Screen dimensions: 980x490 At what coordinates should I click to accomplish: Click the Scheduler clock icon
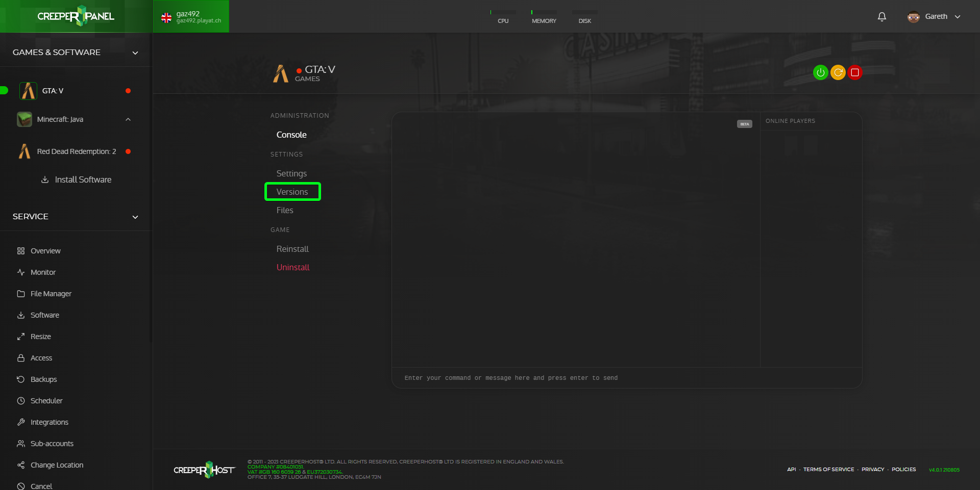21,401
